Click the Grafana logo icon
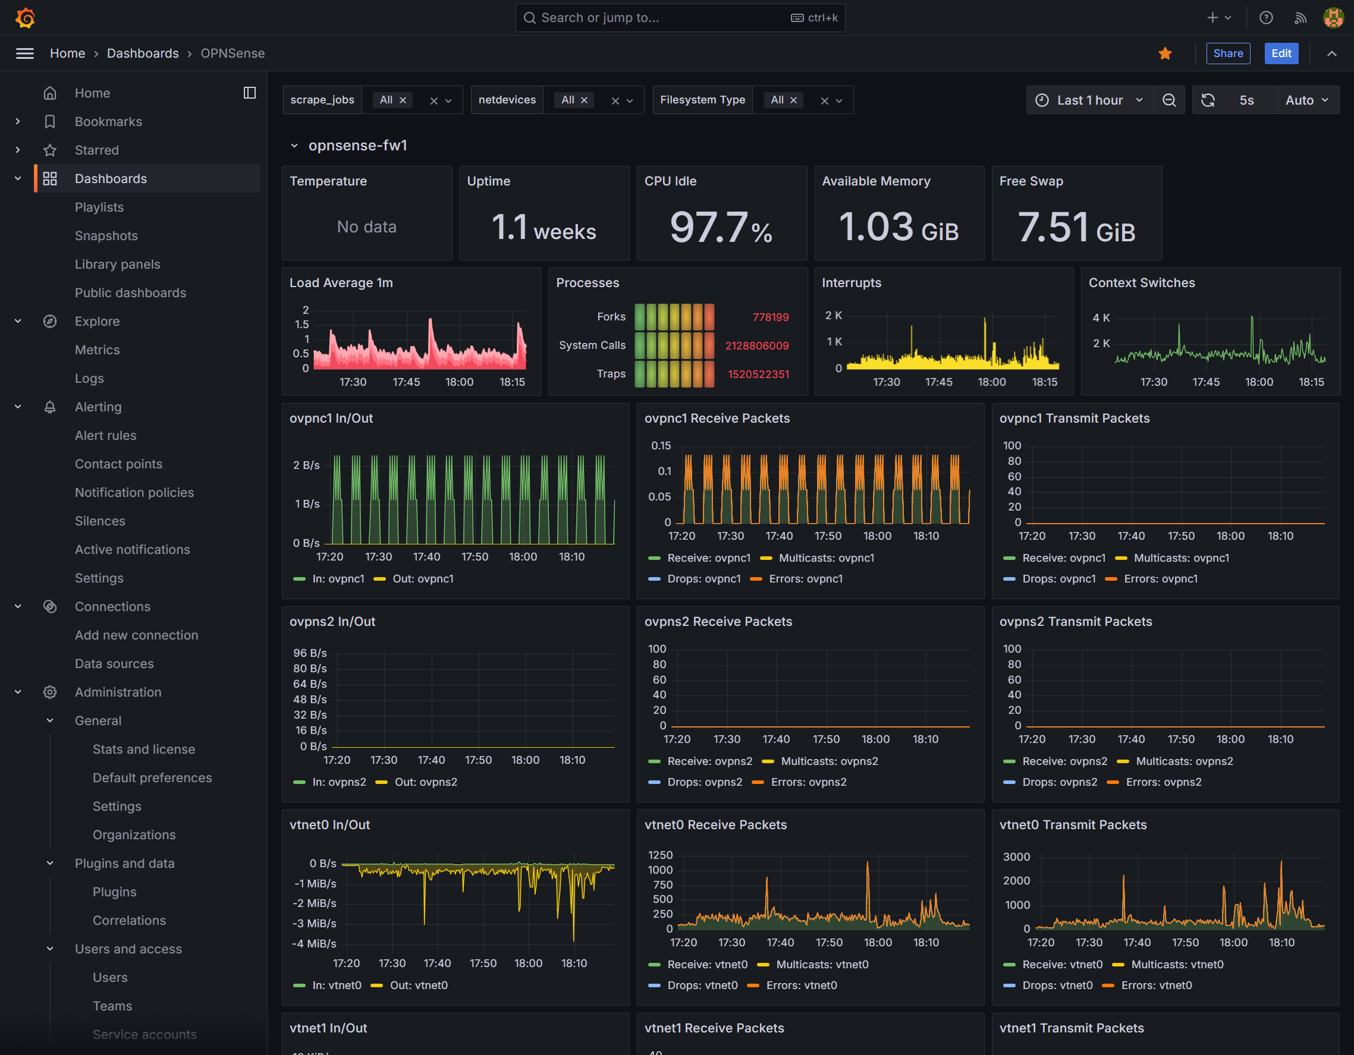 point(25,17)
